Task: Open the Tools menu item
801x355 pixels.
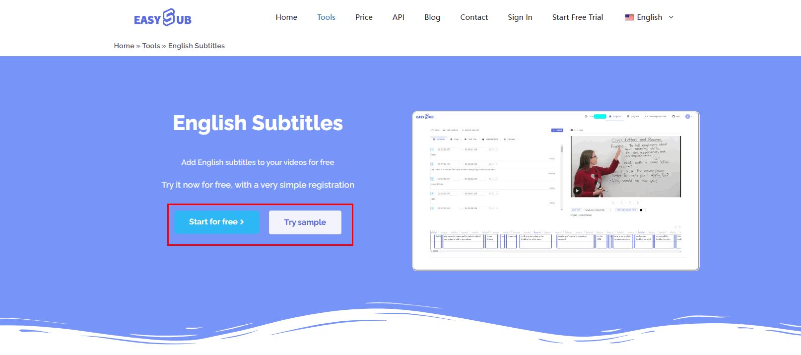Action: [326, 17]
